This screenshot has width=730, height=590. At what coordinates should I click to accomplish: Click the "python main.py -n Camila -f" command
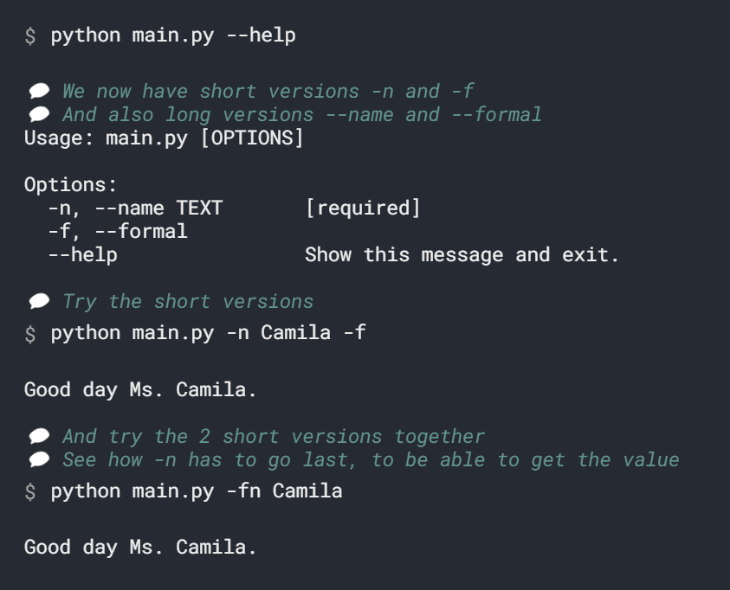point(208,333)
